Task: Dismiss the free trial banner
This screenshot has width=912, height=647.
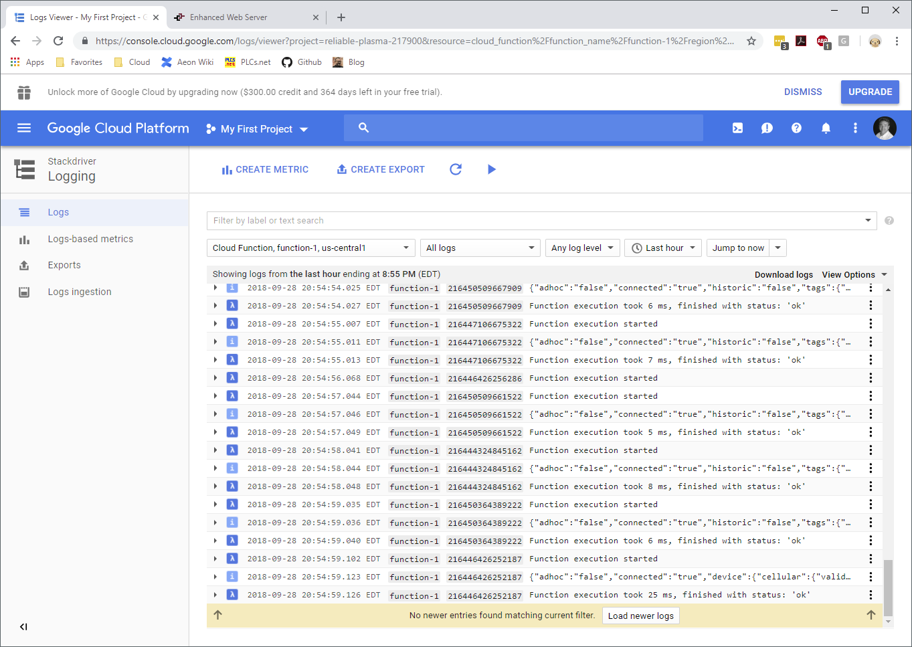Action: click(803, 92)
